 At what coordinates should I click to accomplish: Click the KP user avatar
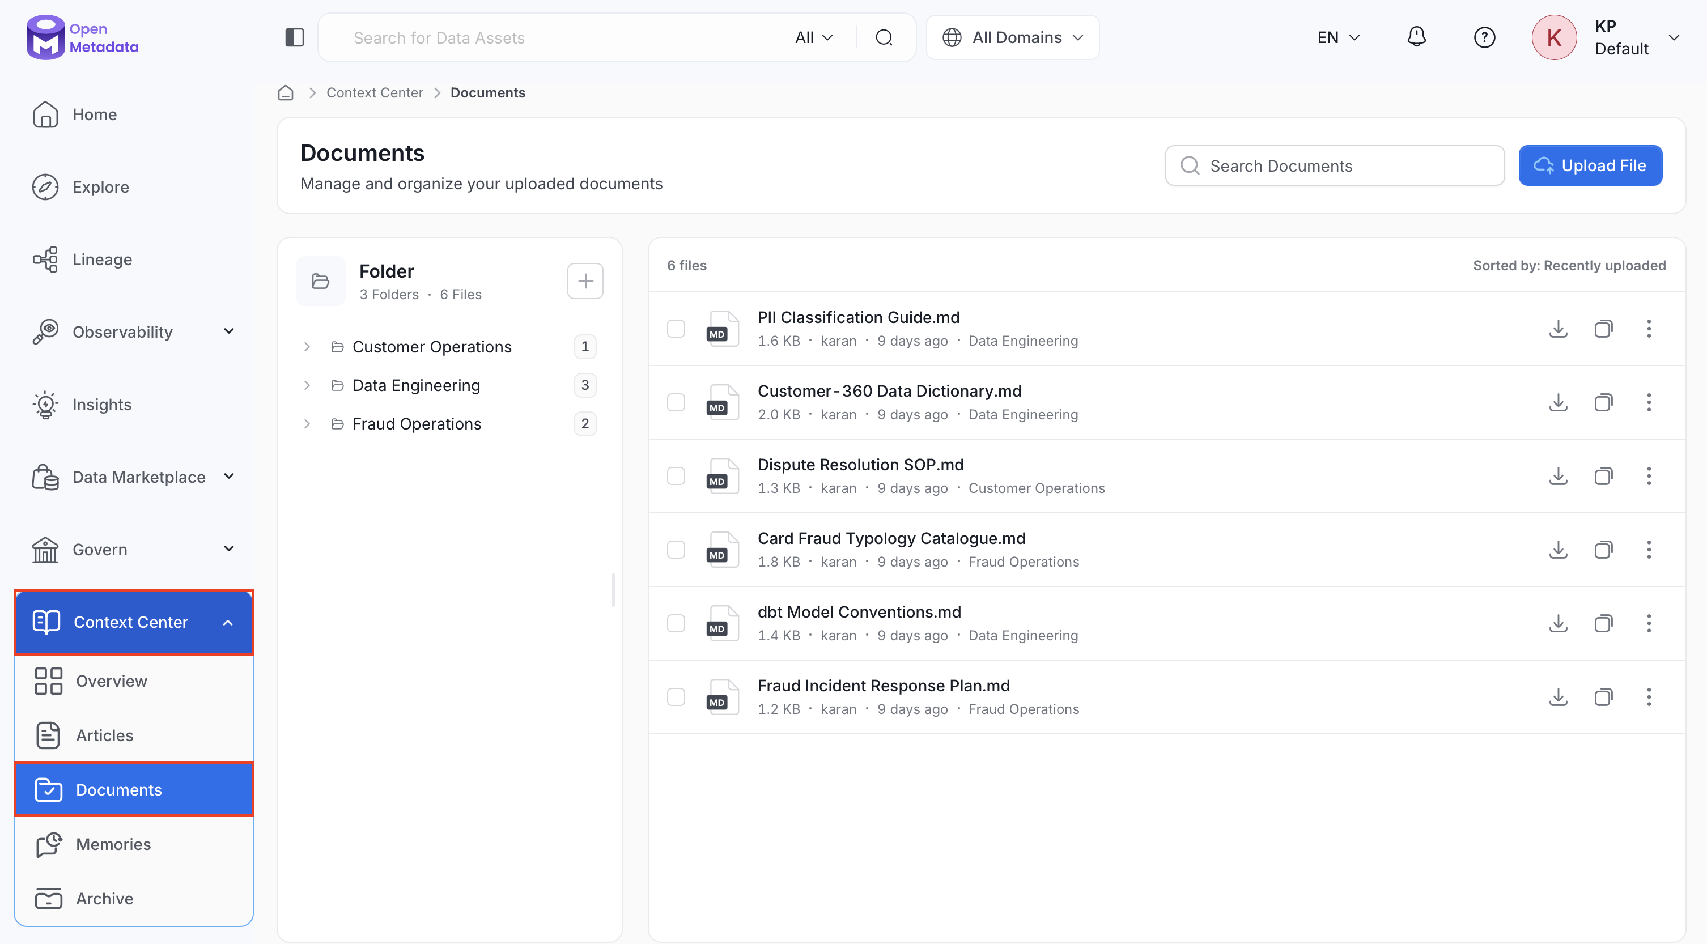coord(1554,38)
